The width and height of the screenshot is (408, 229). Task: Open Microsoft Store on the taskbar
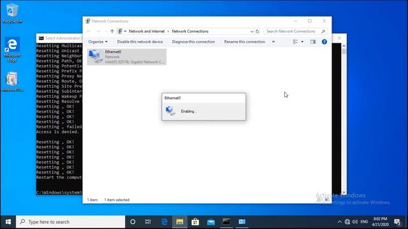(x=195, y=222)
